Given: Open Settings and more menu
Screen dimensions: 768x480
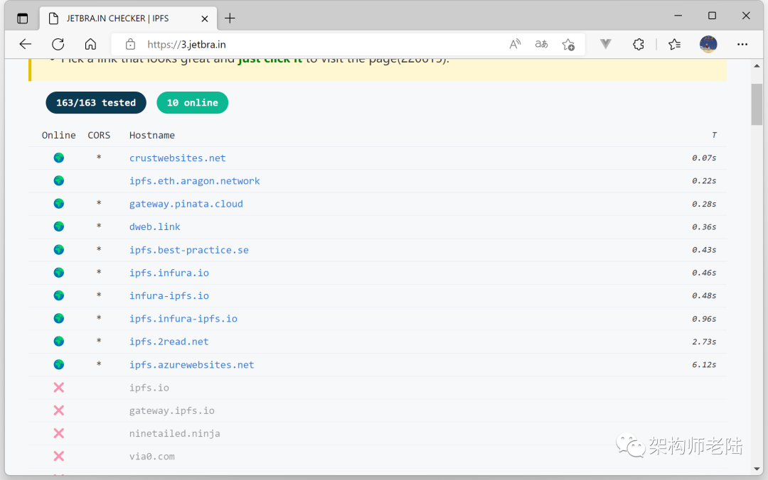Looking at the screenshot, I should [742, 45].
